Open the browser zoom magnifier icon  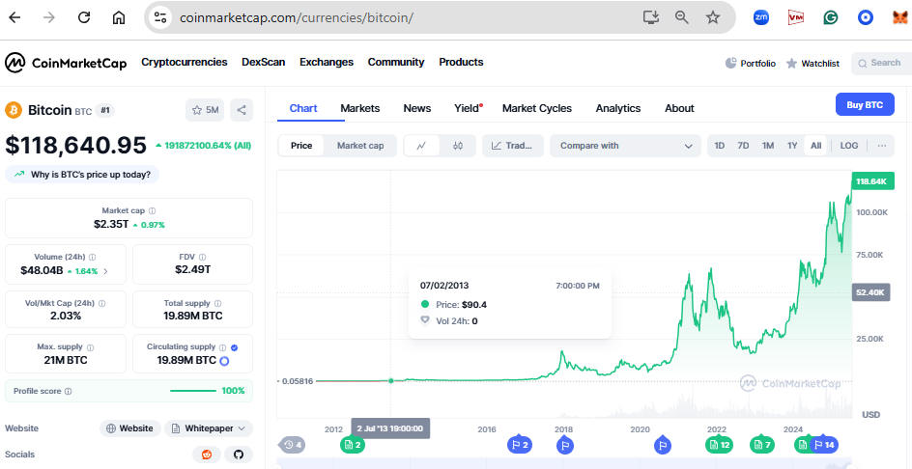[682, 17]
